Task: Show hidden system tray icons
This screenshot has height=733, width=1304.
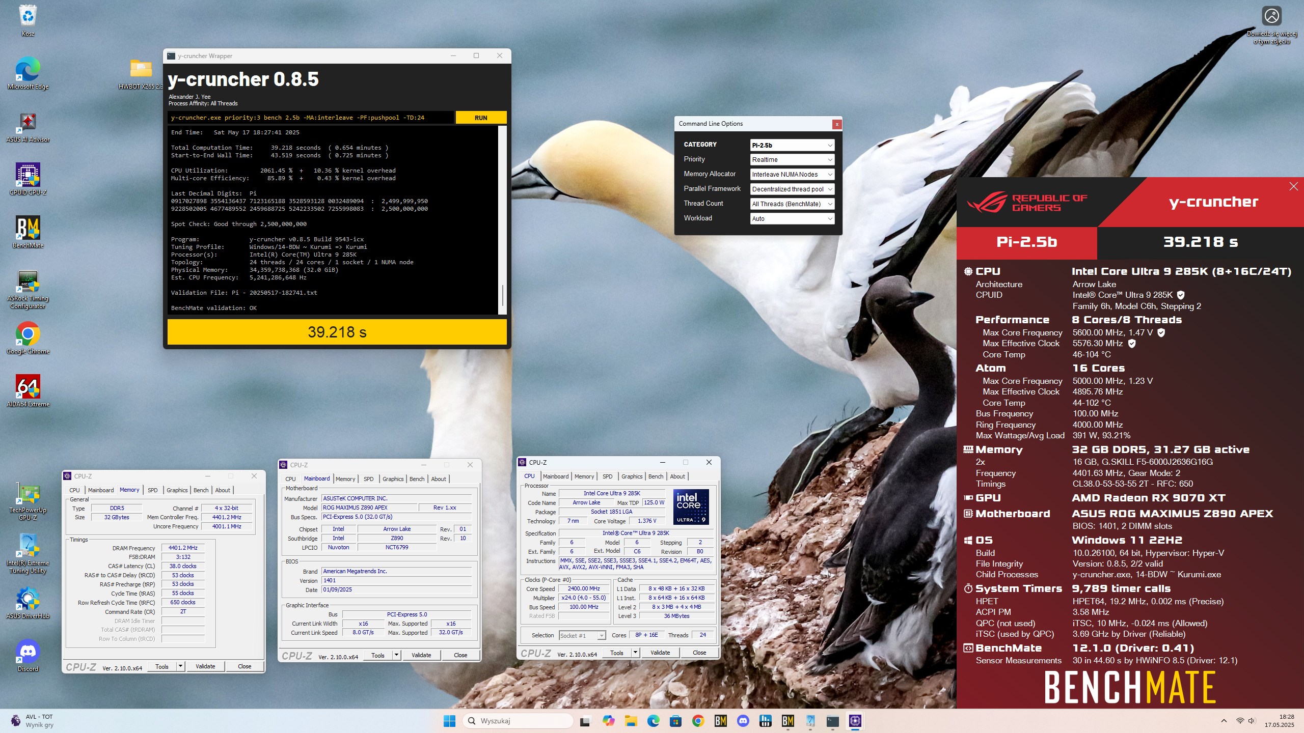Action: pyautogui.click(x=1224, y=721)
